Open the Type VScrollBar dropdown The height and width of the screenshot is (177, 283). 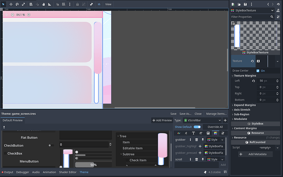coord(203,120)
